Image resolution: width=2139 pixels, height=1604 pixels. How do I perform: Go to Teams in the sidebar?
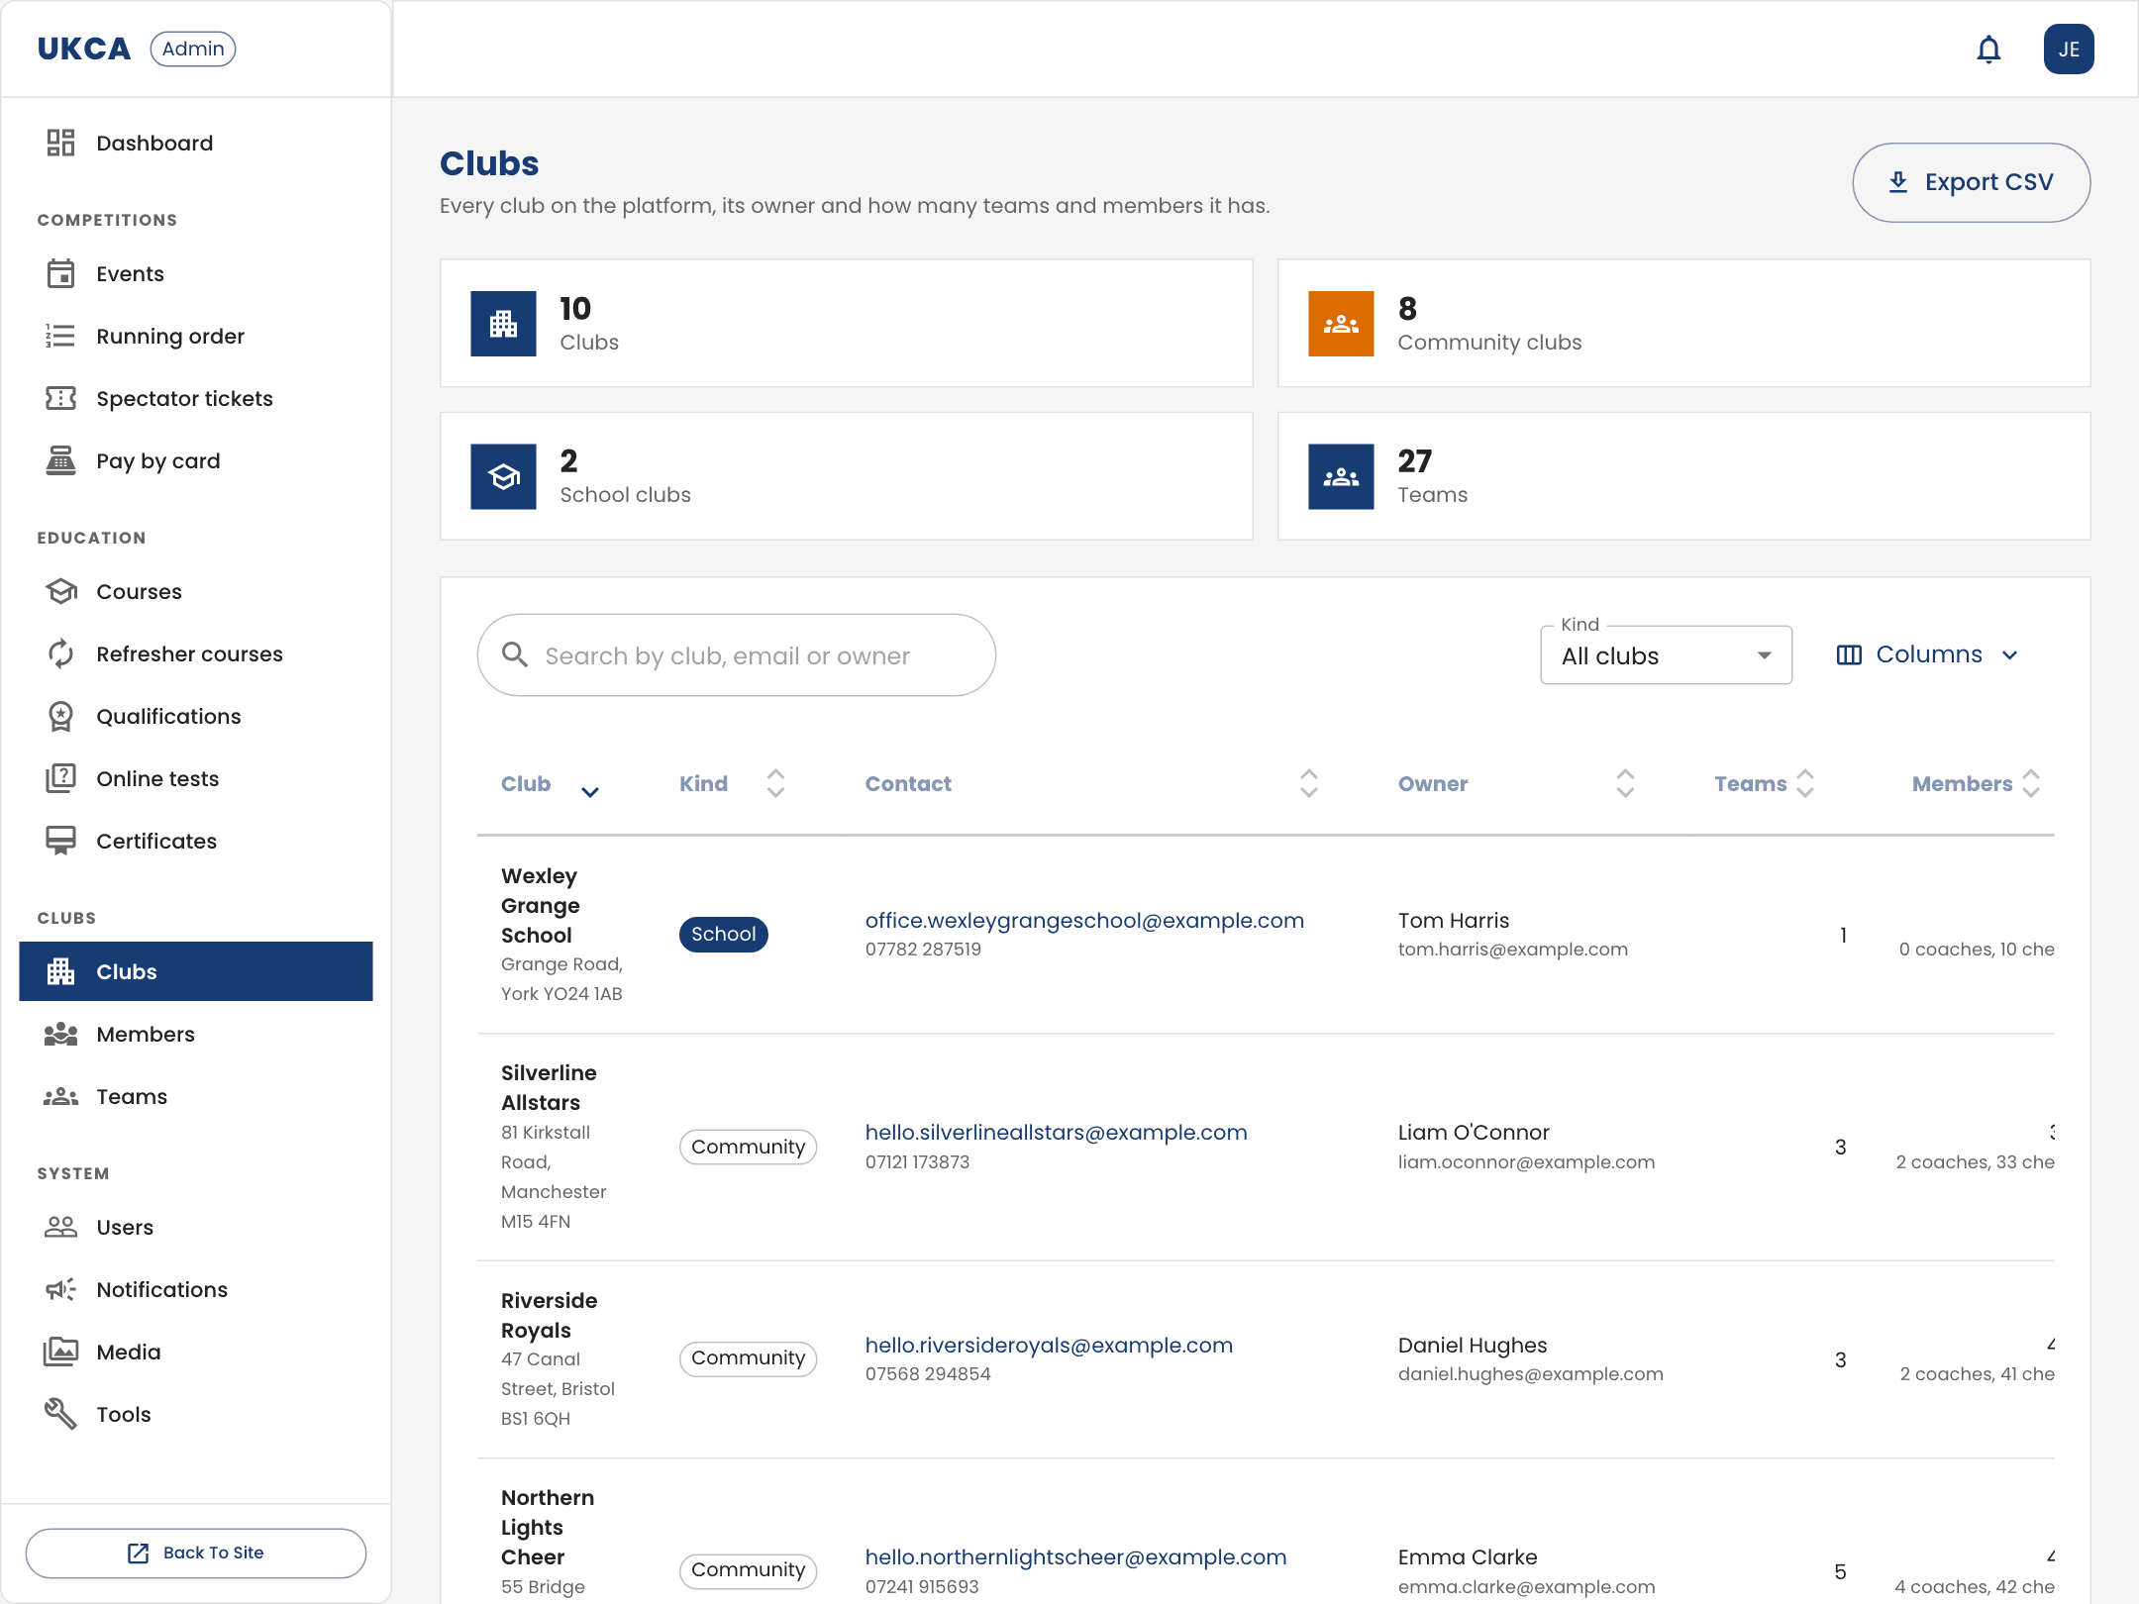(196, 1096)
